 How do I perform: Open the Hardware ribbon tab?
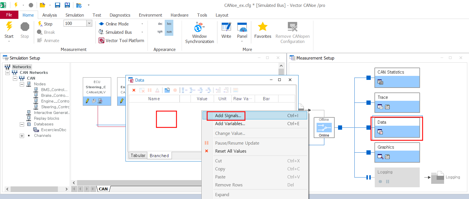[180, 15]
